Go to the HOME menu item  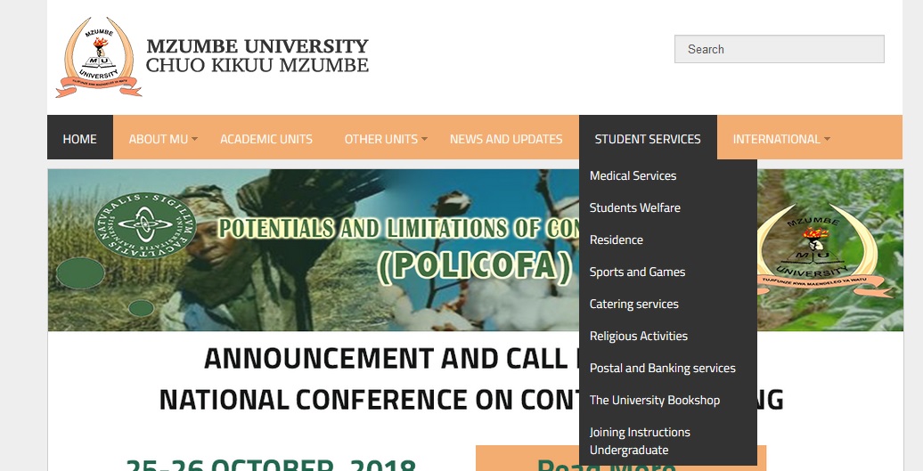tap(80, 139)
